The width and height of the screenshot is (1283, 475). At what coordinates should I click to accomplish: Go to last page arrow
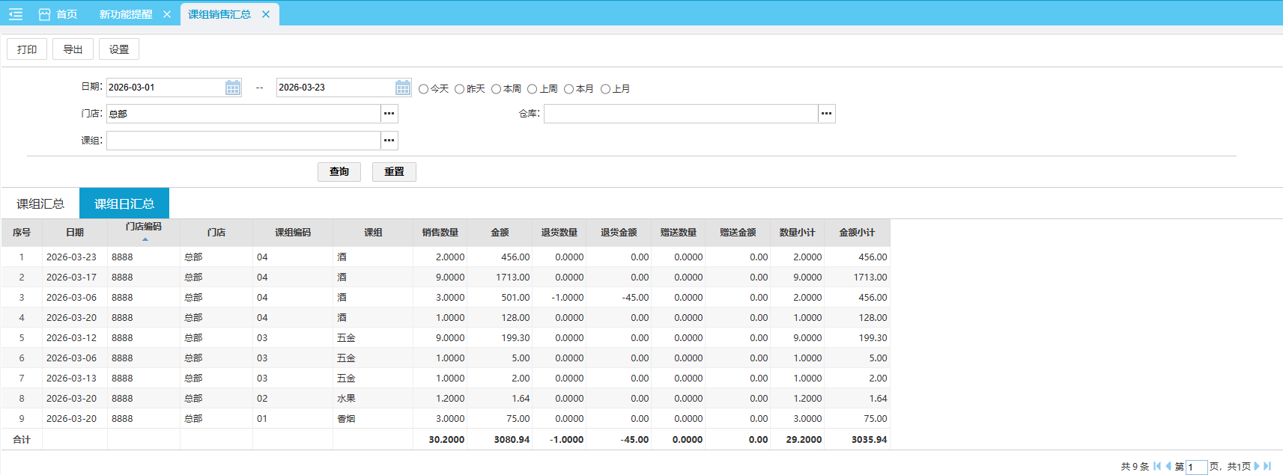point(1267,466)
